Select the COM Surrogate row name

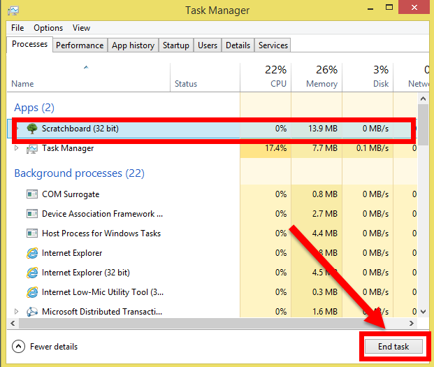pyautogui.click(x=71, y=194)
